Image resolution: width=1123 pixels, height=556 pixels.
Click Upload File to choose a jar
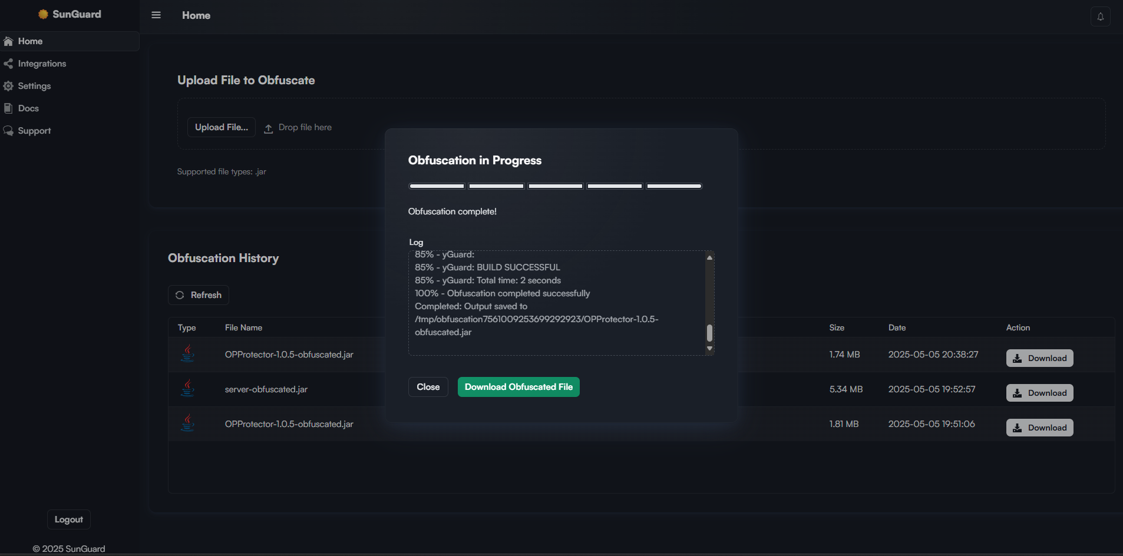pos(221,127)
